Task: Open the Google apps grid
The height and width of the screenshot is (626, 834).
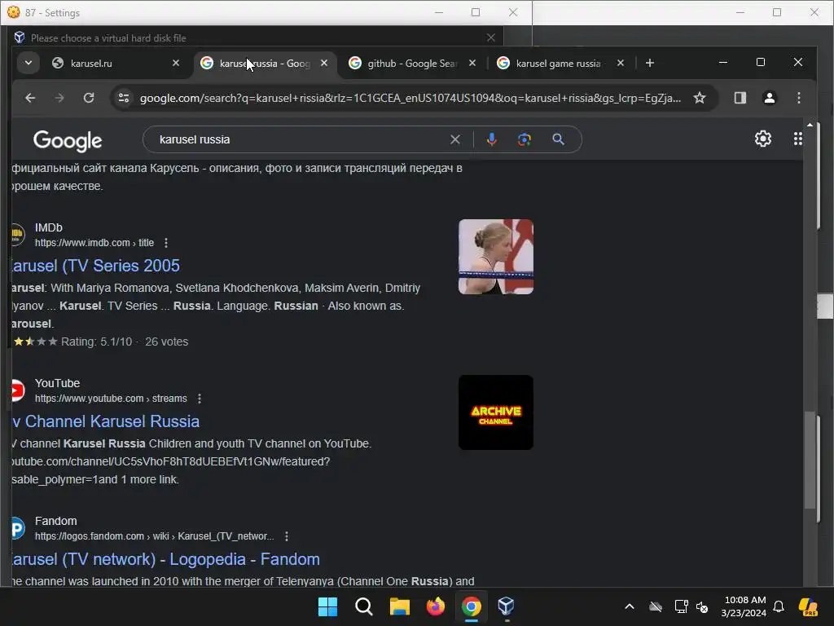Action: (x=798, y=139)
